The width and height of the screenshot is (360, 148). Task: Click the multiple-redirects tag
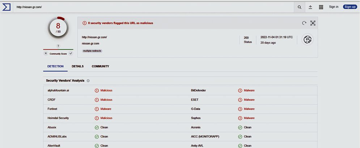[92, 51]
